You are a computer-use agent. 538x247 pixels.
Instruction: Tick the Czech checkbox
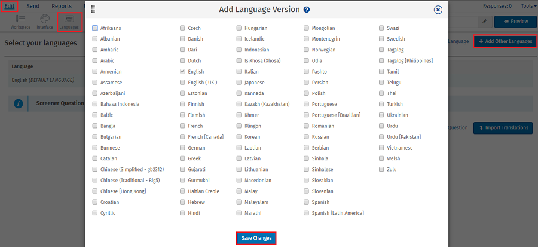(x=182, y=28)
